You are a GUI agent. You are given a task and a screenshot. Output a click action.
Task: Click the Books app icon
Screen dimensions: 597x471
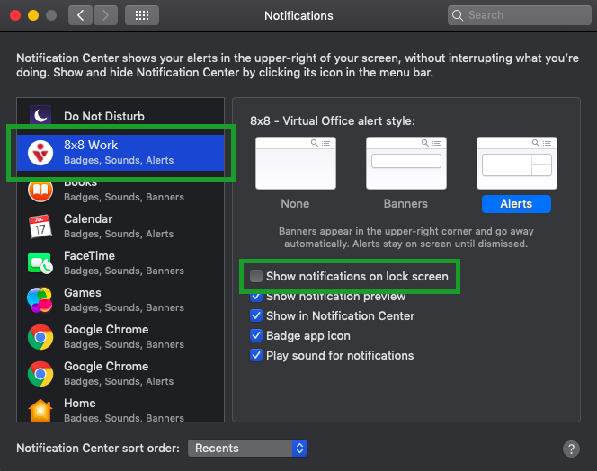pos(40,190)
